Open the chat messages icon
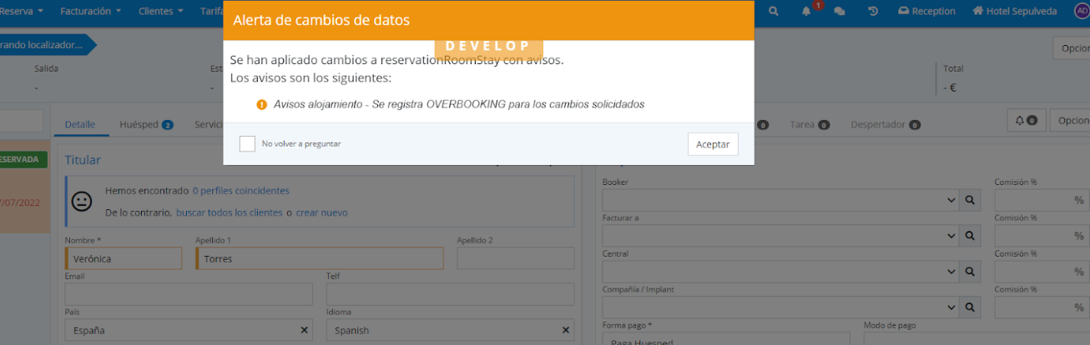Viewport: 1090px width, 345px height. point(840,12)
